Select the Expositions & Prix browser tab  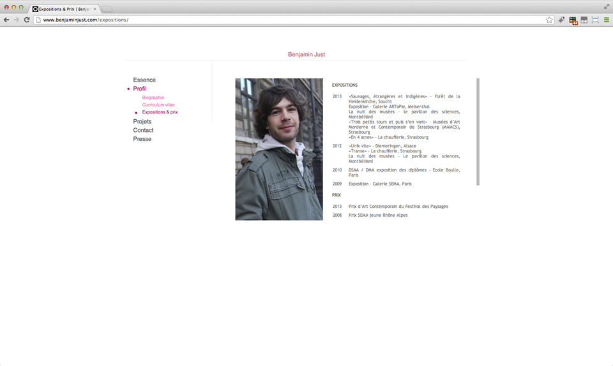click(x=64, y=9)
